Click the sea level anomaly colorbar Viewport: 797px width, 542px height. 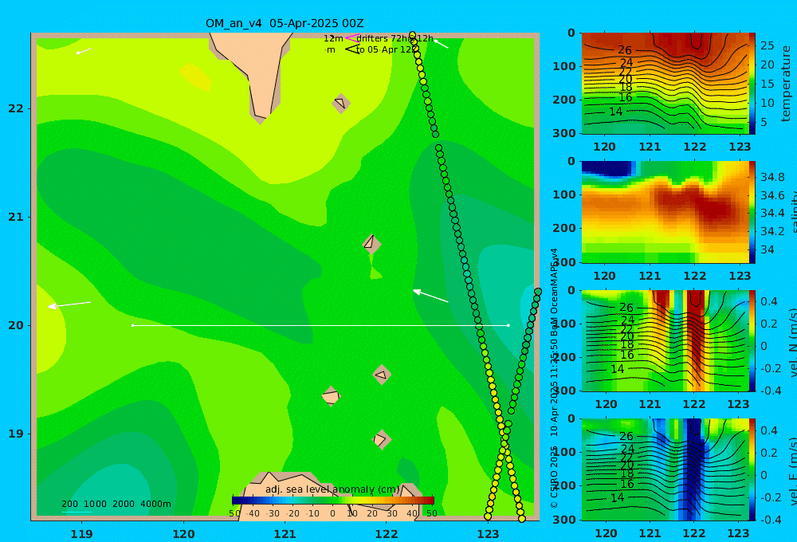pyautogui.click(x=333, y=501)
